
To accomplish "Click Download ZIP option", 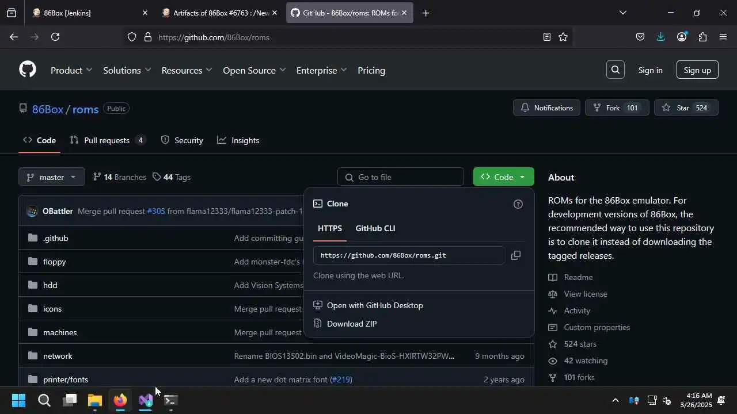I will (352, 324).
